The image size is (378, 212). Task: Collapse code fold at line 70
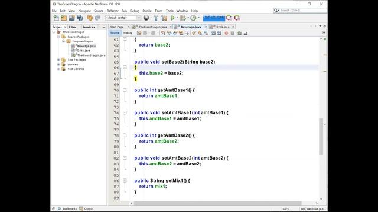pyautogui.click(x=125, y=90)
